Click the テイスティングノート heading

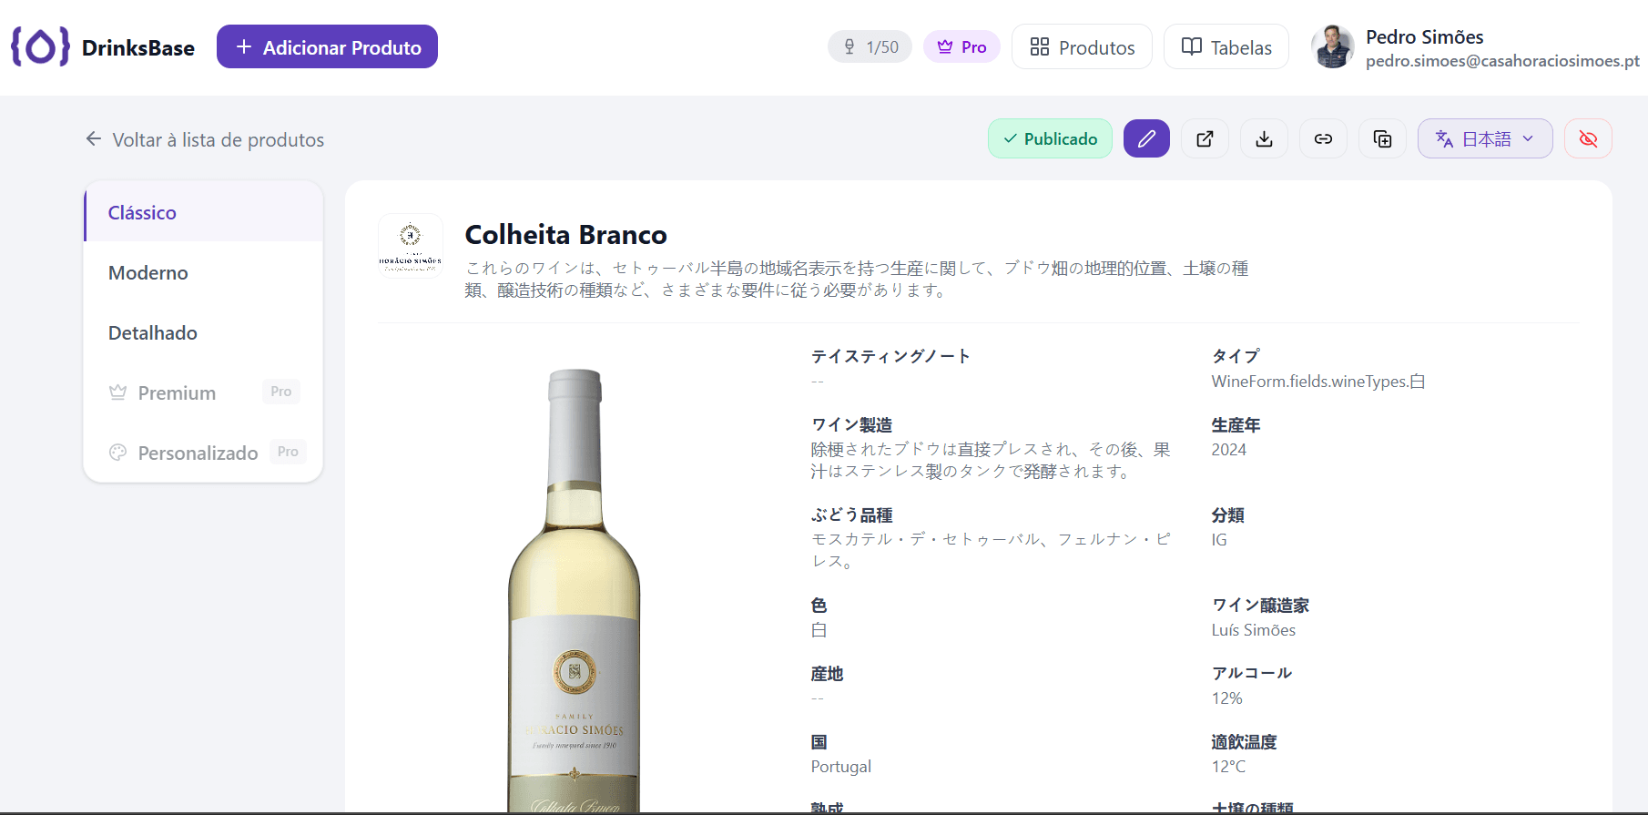click(x=890, y=356)
